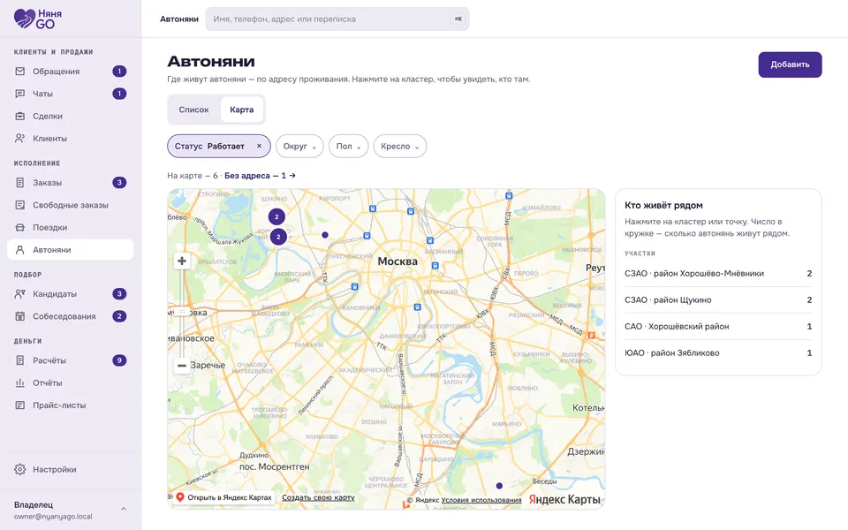This screenshot has height=530, width=848.
Task: Zoom out the map with minus button
Action: click(x=182, y=366)
